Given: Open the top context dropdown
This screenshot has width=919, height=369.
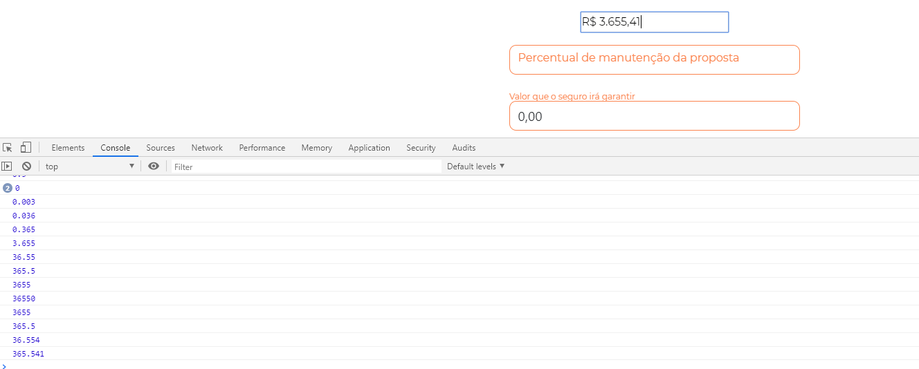Looking at the screenshot, I should [90, 167].
